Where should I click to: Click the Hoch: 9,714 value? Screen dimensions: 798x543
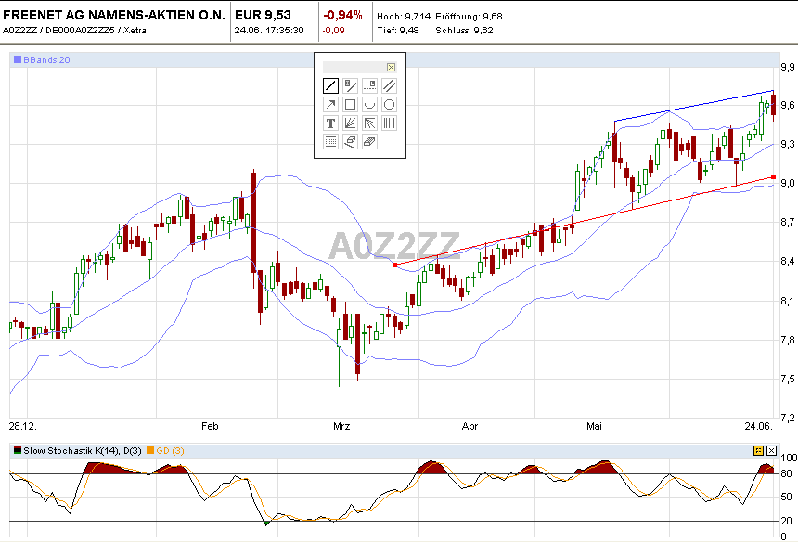[404, 17]
